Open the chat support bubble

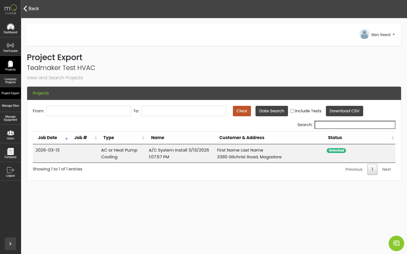tap(396, 243)
